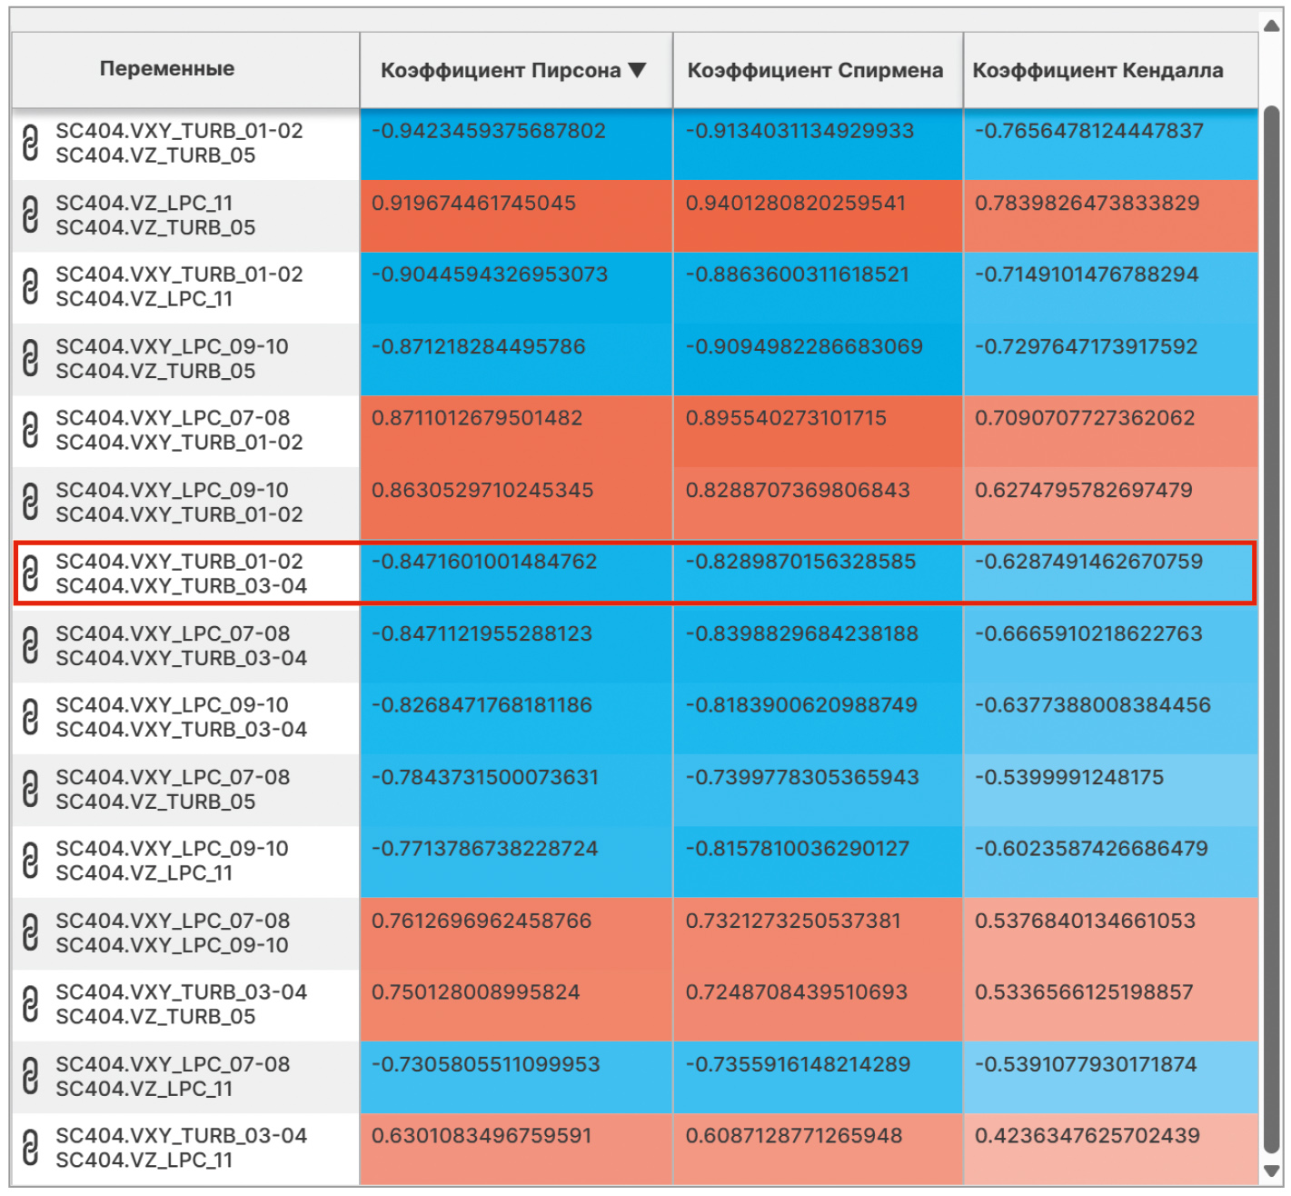Click link icon for VXY_TURB_01-02 and VZ_TURB_05 pair
Screen dimensions: 1291x1196
point(30,144)
